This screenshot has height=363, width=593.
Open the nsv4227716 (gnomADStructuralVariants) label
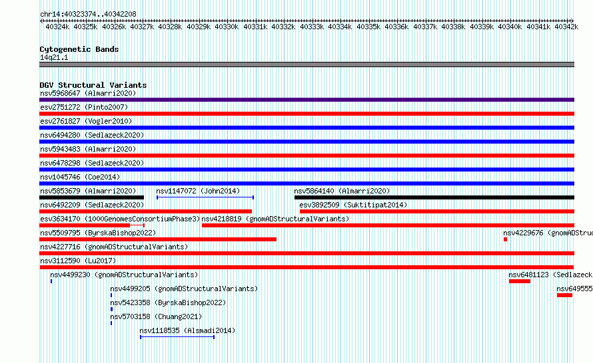[114, 247]
